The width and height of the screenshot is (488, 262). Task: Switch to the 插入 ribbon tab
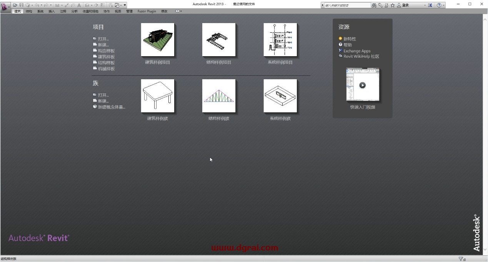point(52,11)
